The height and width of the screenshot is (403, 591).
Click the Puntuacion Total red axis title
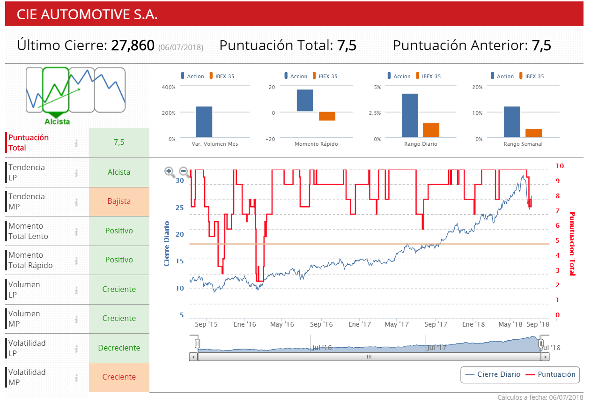point(572,244)
